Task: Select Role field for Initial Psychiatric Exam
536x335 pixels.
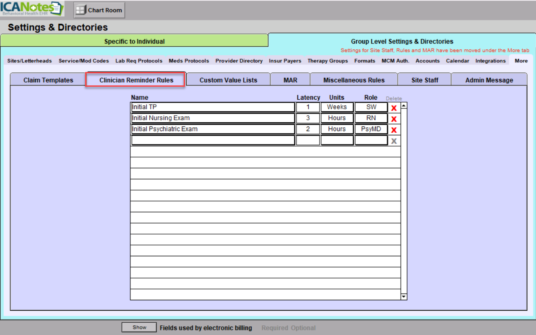Action: pos(371,129)
